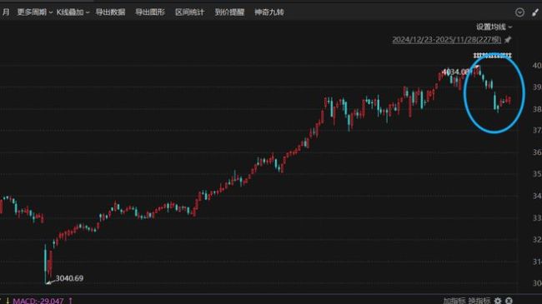Open 区间统计 interval statistics
542x304 pixels.
click(190, 12)
